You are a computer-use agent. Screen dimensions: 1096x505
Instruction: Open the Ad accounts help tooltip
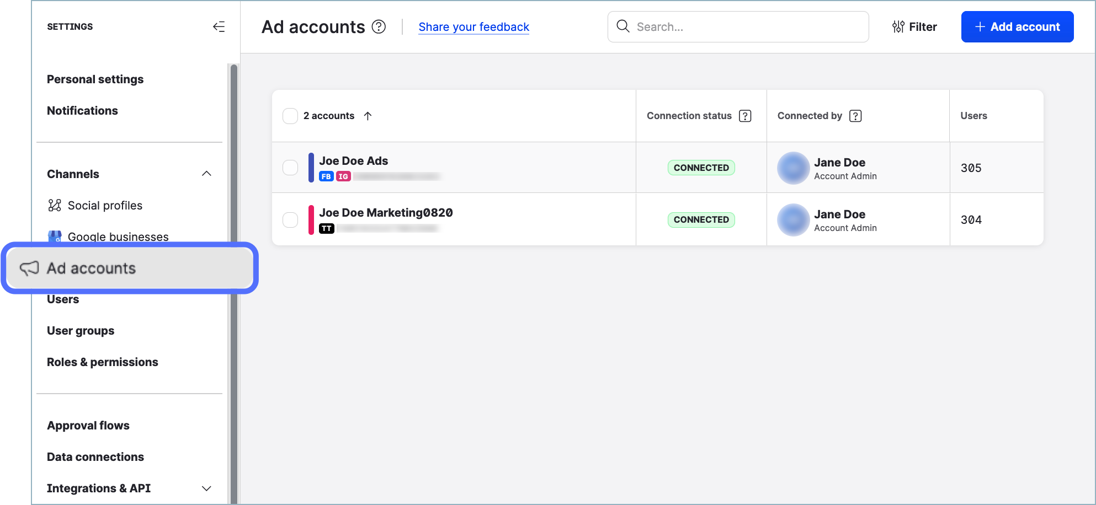click(x=379, y=26)
